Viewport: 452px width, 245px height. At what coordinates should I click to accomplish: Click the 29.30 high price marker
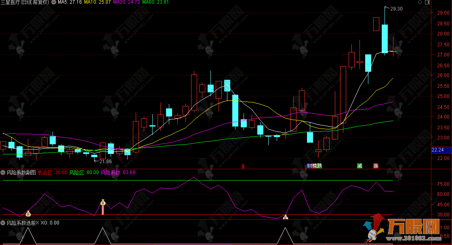pos(396,8)
